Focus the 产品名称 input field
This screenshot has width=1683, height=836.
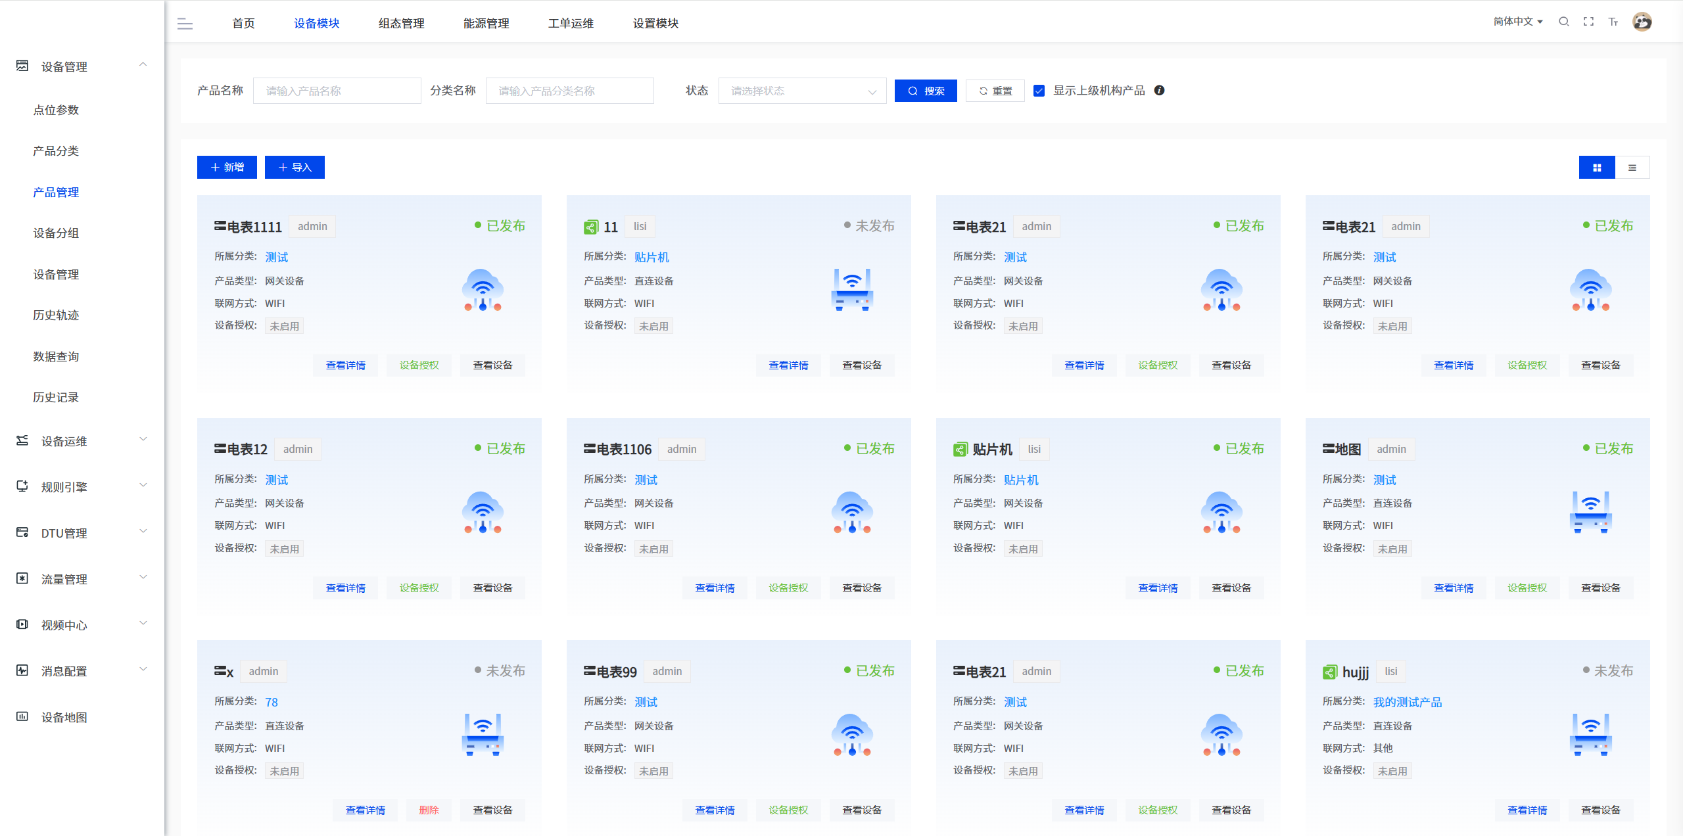pos(337,91)
